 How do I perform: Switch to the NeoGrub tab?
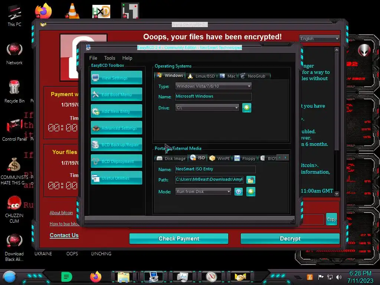pos(254,76)
